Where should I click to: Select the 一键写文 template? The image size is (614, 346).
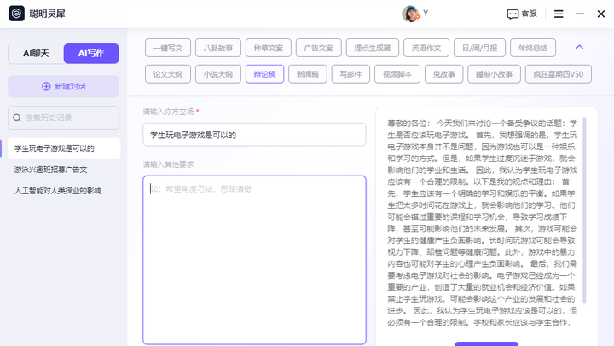pyautogui.click(x=168, y=48)
